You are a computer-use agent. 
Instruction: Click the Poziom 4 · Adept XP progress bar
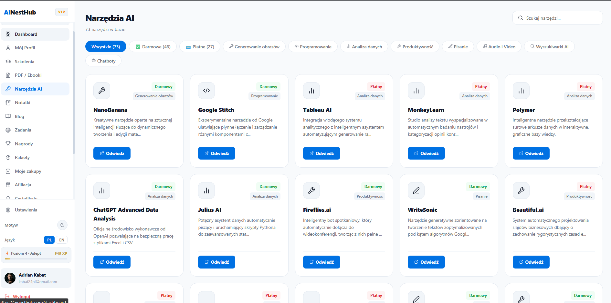36,259
